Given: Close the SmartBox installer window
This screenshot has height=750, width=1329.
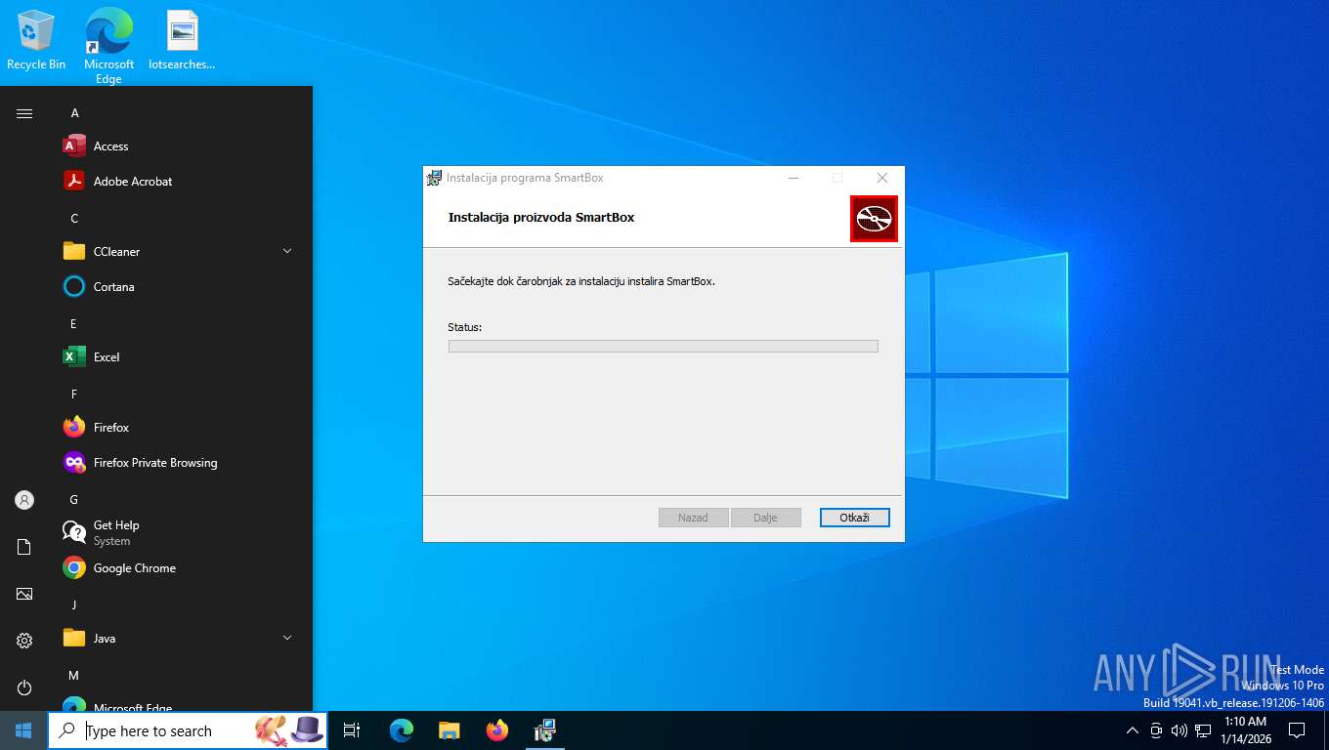Looking at the screenshot, I should tap(882, 178).
